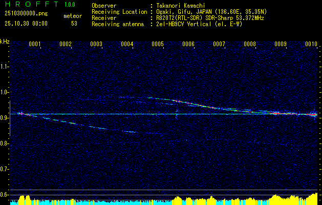
Task: Click the meteor label
Action: [x=73, y=16]
